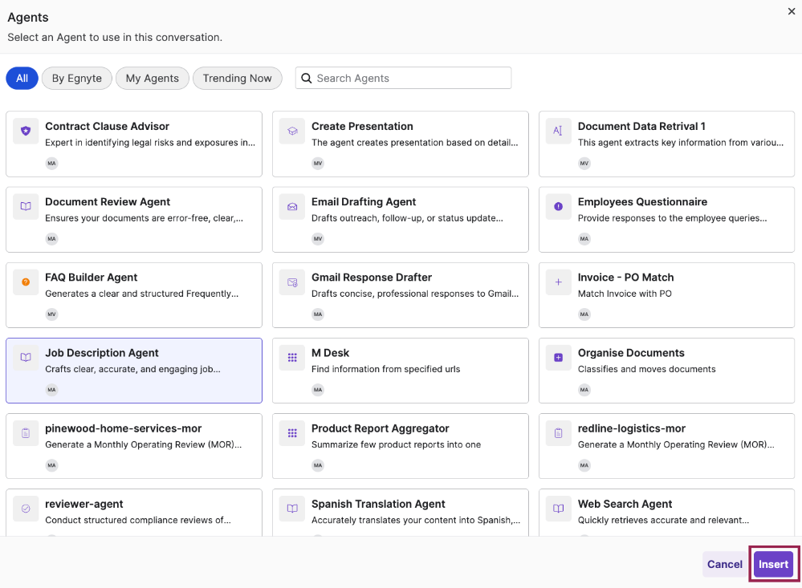The height and width of the screenshot is (588, 802).
Task: Click 'Classifies and moves documents' description
Action: 646,369
